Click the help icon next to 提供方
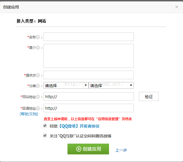 [38, 75]
